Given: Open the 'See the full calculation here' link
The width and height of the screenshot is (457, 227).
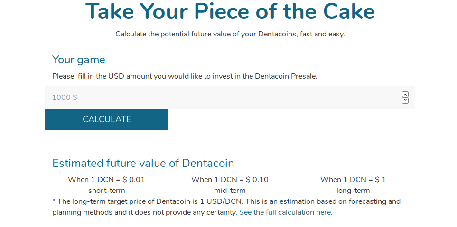Looking at the screenshot, I should coord(285,212).
